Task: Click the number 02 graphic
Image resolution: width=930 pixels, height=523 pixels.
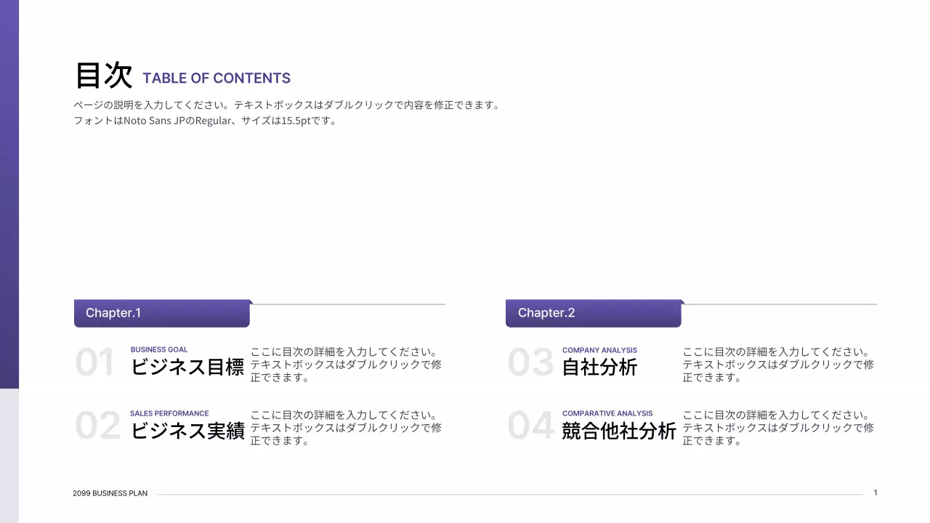Action: pyautogui.click(x=98, y=426)
